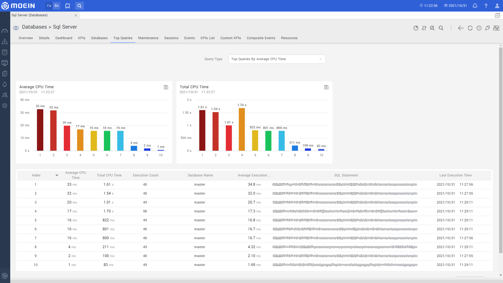503x283 pixels.
Task: Click the 34.8 ms average execution cell
Action: point(254,185)
